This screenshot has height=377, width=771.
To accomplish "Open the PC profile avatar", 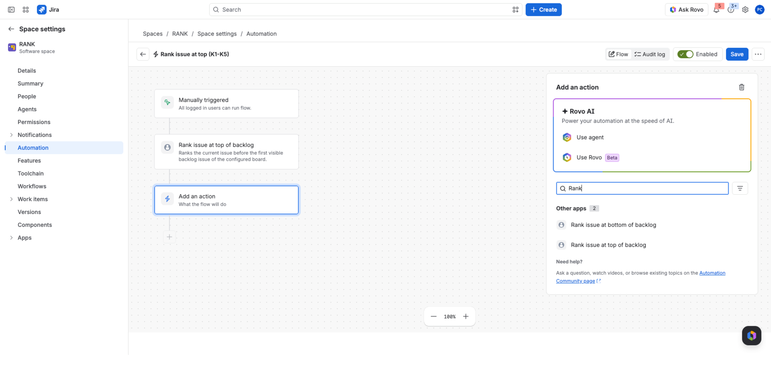I will coord(759,10).
